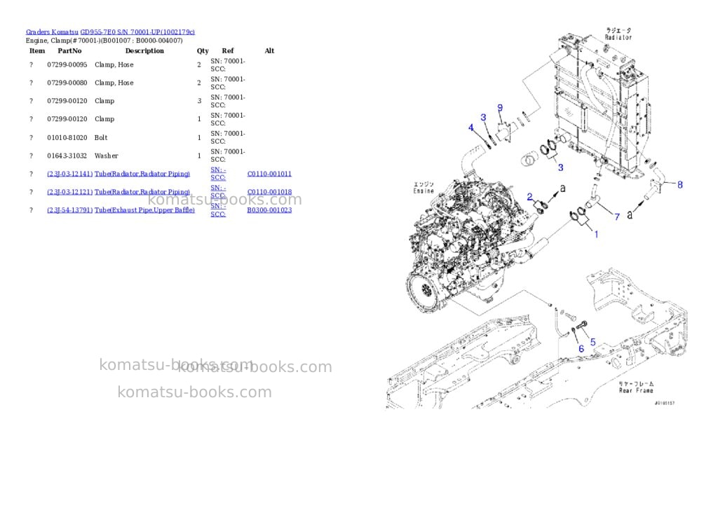Screen dimensions: 718x508
Task: Click callout number 8 by the radiator pipe
Action: tap(680, 184)
